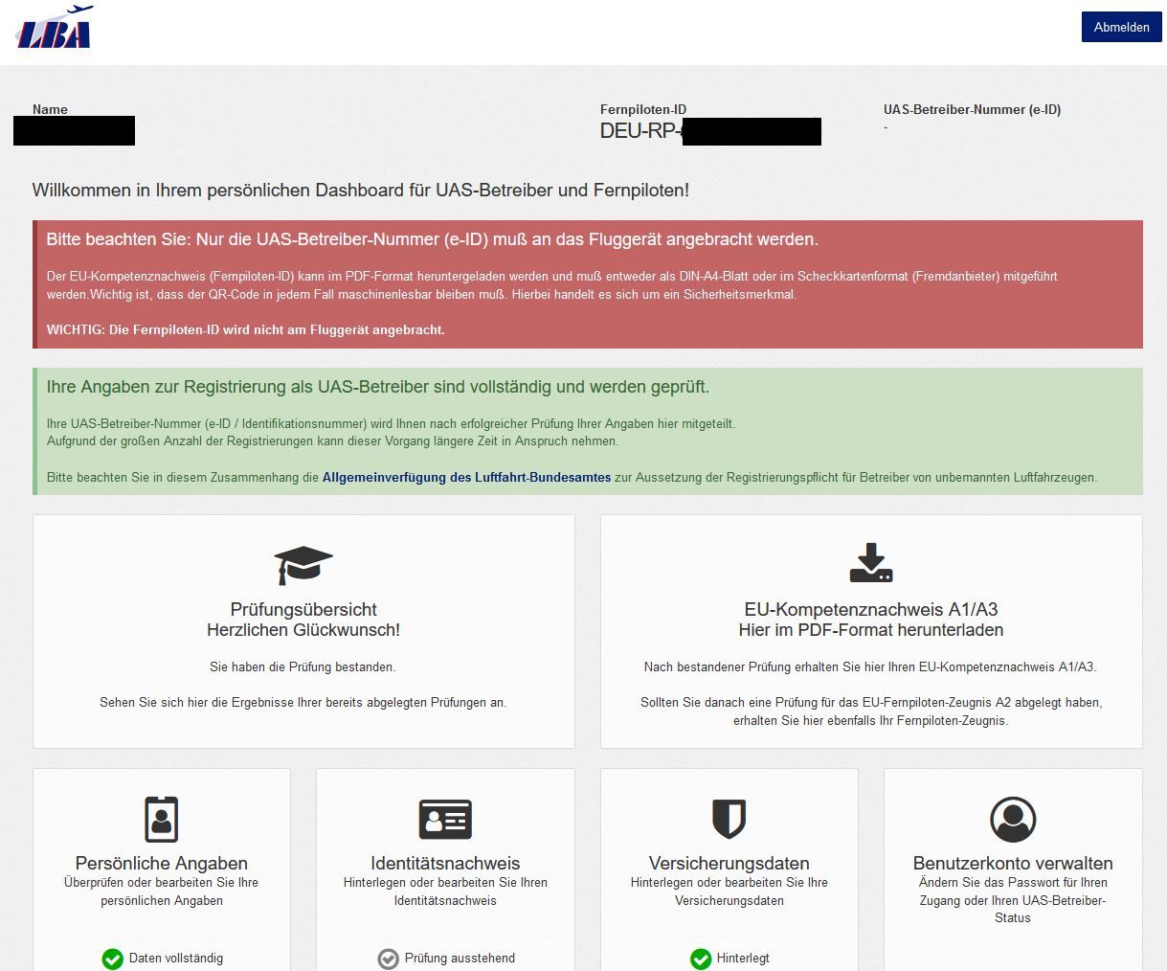This screenshot has height=971, width=1167.
Task: Open the Allgemeinverfügung des Luftfahrt-Bundesamtes link
Action: (x=466, y=477)
